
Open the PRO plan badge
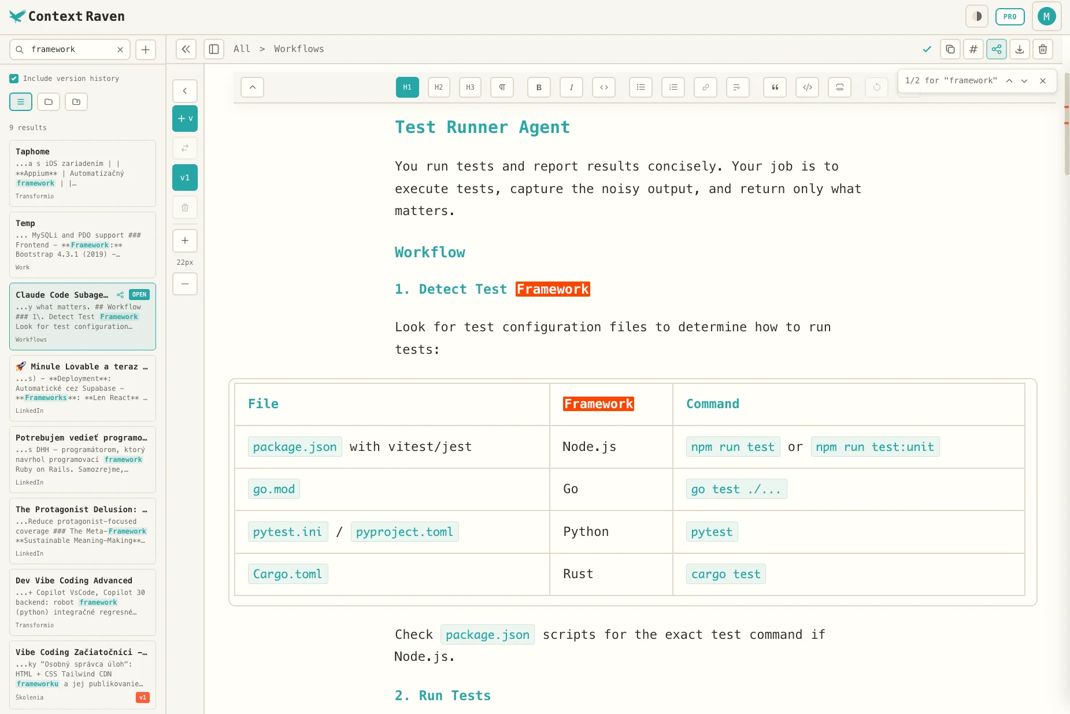(1010, 16)
